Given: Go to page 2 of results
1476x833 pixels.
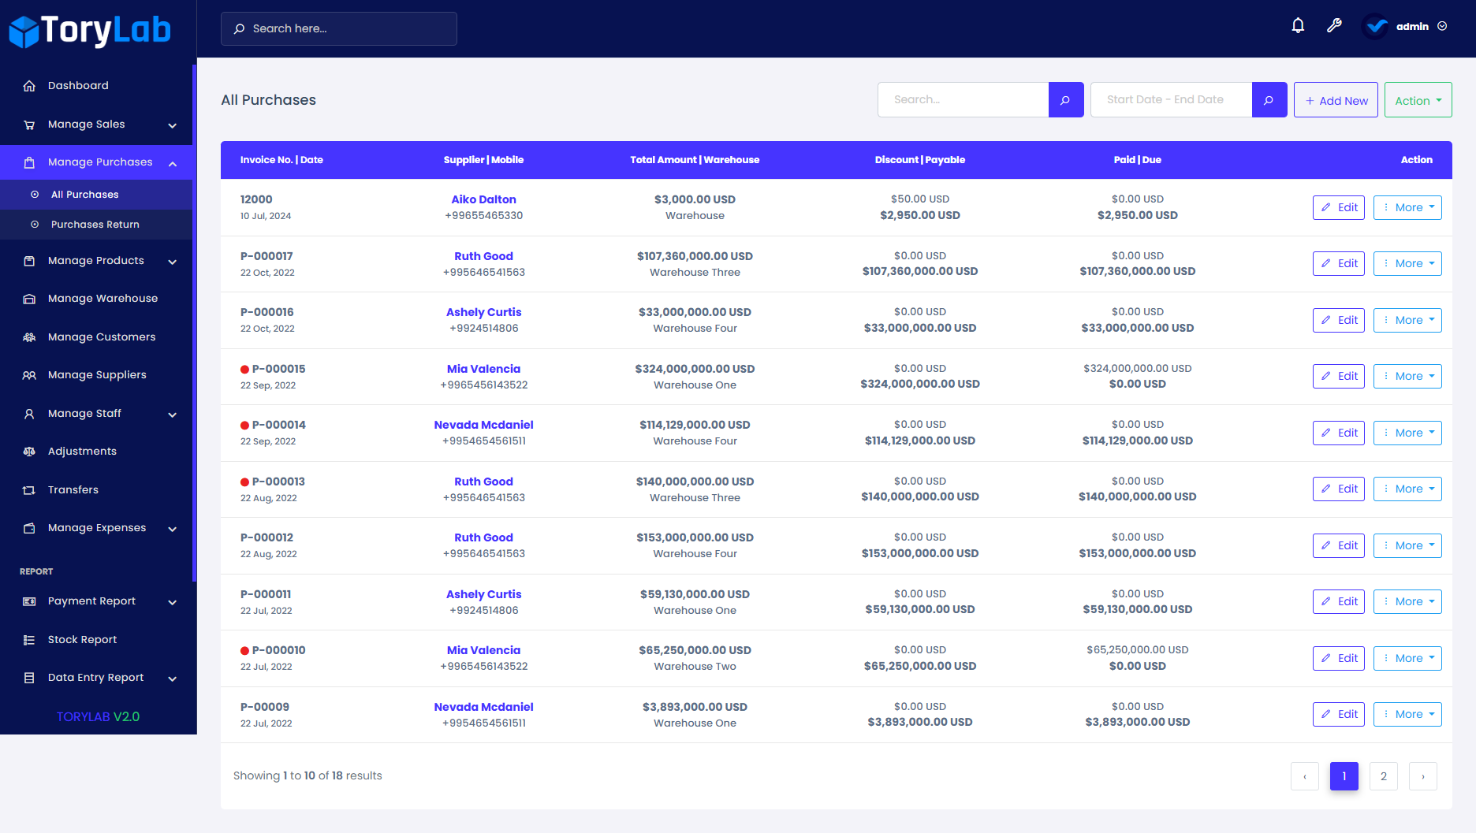Looking at the screenshot, I should 1383,776.
